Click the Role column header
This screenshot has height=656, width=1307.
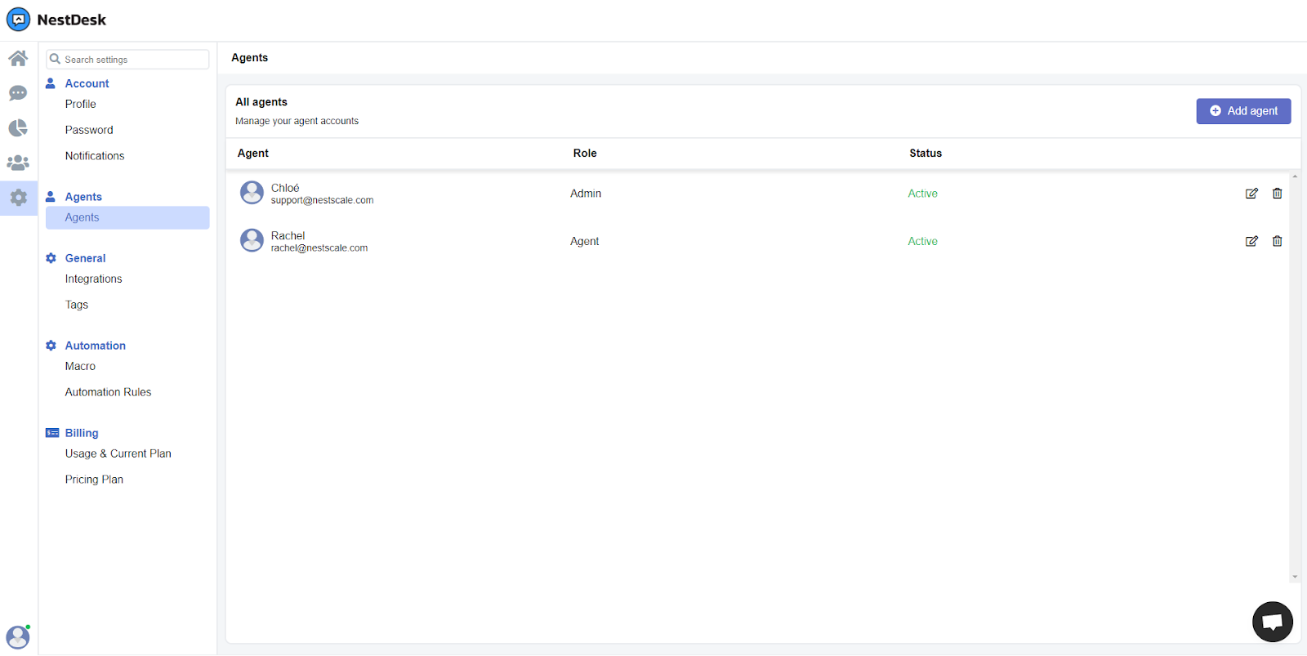(585, 154)
